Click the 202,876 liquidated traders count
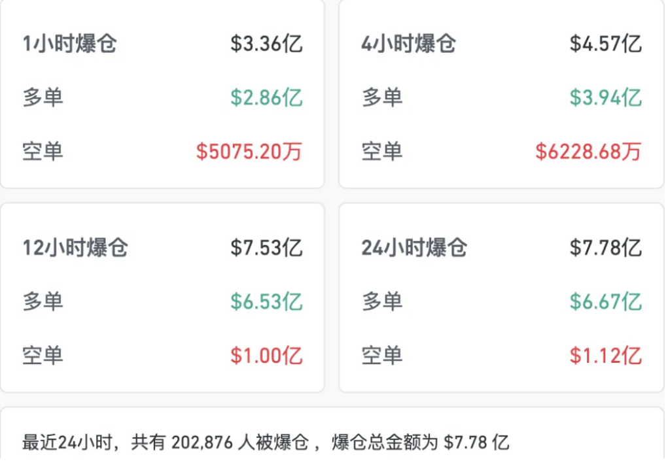Viewport: 666px width, 472px height. [x=202, y=443]
